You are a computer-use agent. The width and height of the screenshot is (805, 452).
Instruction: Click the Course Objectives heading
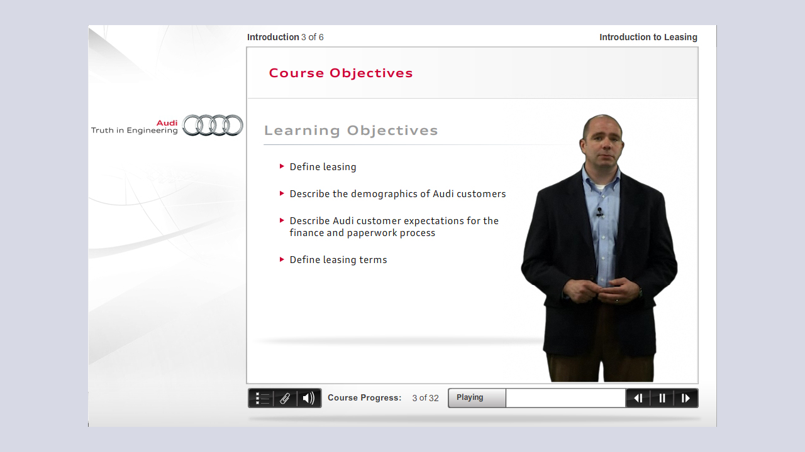pyautogui.click(x=341, y=73)
